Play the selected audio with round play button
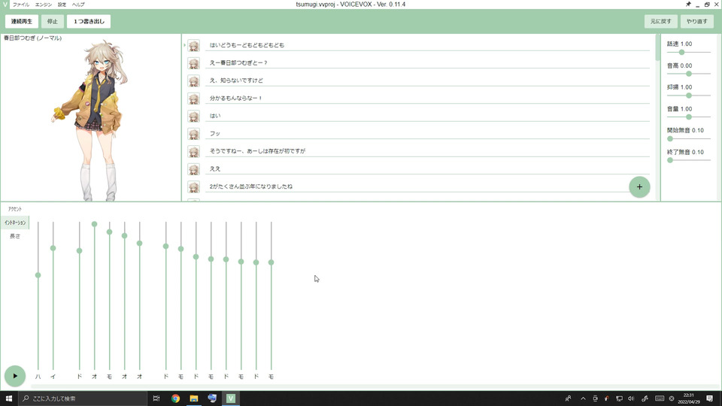 pos(15,376)
